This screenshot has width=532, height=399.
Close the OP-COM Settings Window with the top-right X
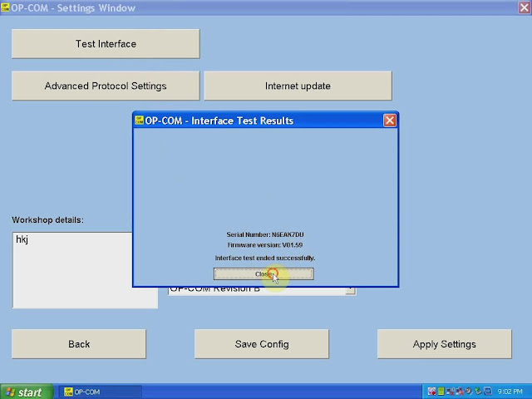pos(525,7)
